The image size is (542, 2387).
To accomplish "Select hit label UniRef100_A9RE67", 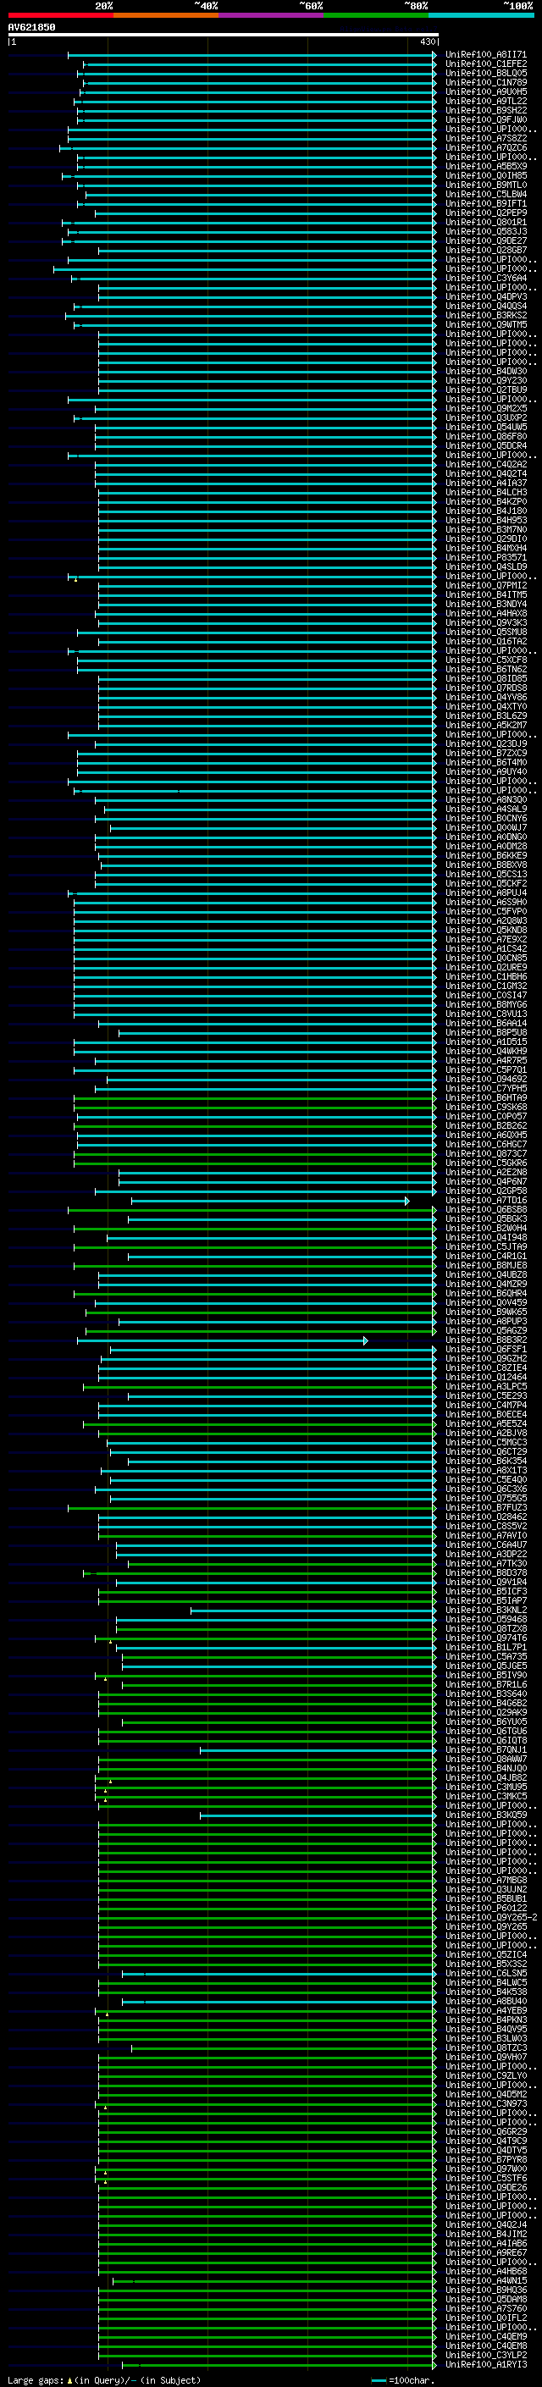I will pyautogui.click(x=485, y=2253).
